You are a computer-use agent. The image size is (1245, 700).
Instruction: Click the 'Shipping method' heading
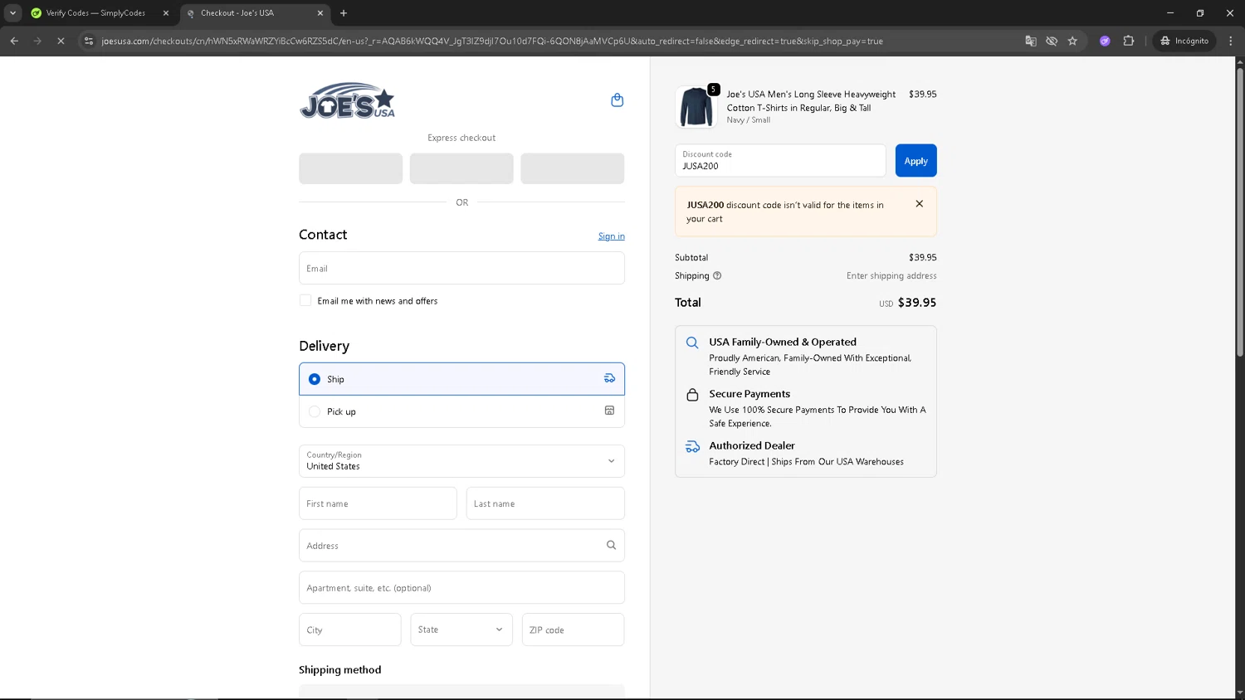coord(340,670)
